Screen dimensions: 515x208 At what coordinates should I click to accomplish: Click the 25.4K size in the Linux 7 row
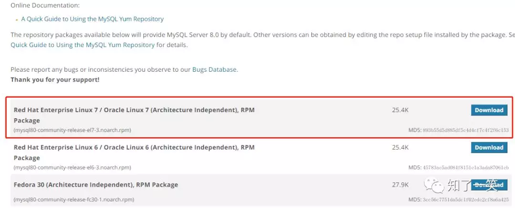pos(400,110)
